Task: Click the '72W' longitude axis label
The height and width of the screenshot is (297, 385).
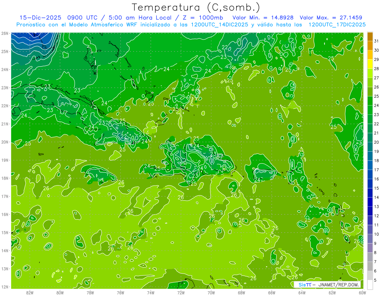Action: pos(181,293)
